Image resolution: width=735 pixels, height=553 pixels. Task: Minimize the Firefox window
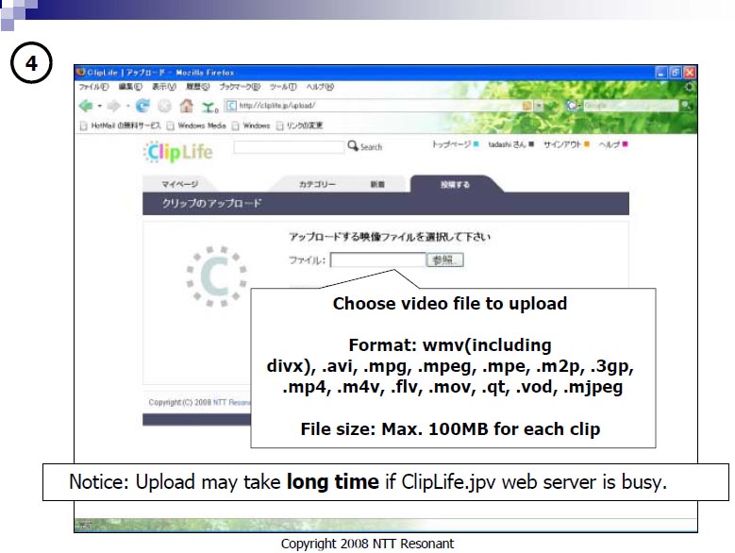661,73
